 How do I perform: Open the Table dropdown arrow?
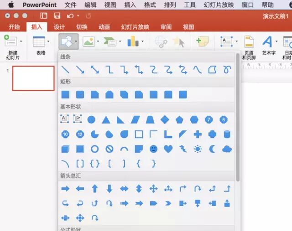point(48,41)
